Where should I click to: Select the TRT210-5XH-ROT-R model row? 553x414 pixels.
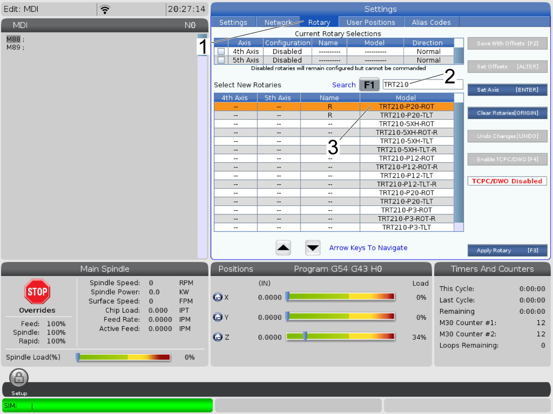pyautogui.click(x=334, y=132)
